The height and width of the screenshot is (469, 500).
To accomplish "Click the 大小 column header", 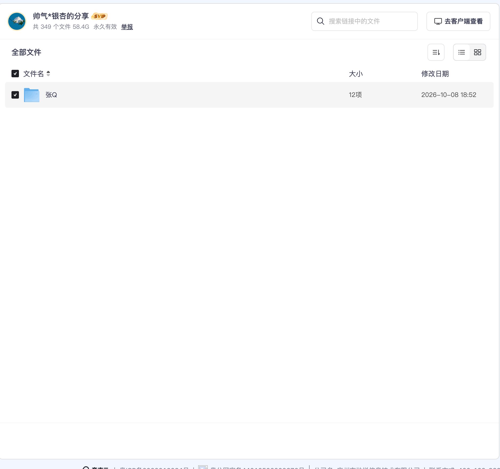I will coord(356,74).
